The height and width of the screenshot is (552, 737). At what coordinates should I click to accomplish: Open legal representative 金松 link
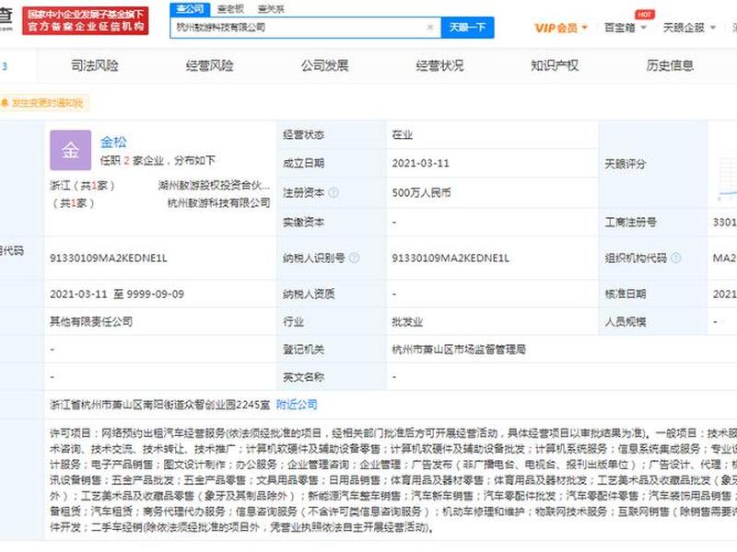point(113,142)
